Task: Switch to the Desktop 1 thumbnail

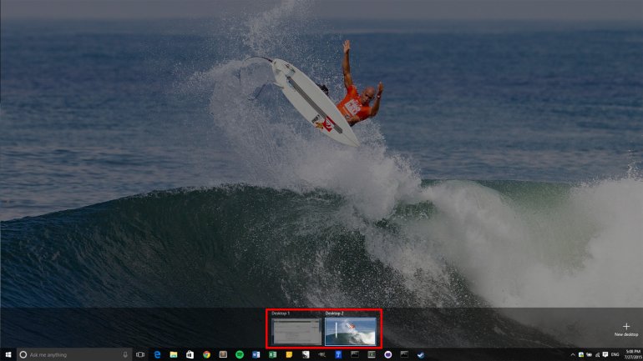Action: (296, 331)
